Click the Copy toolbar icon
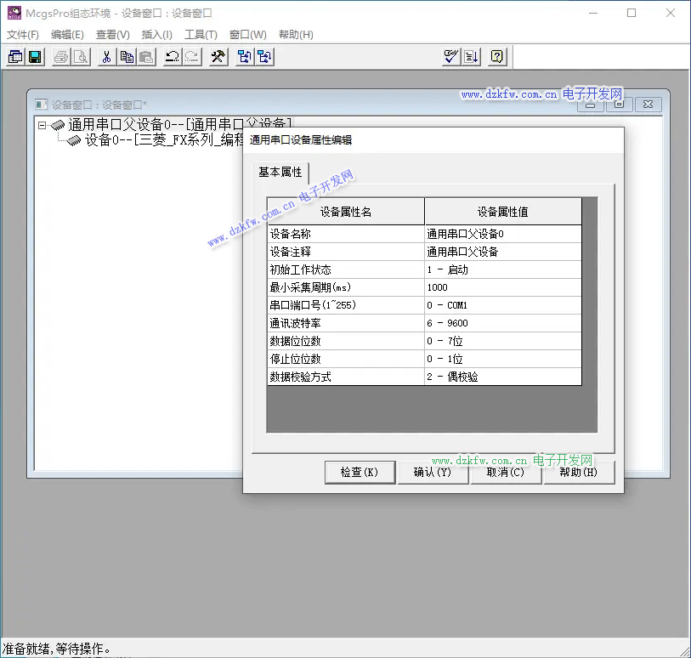The image size is (691, 658). [127, 57]
